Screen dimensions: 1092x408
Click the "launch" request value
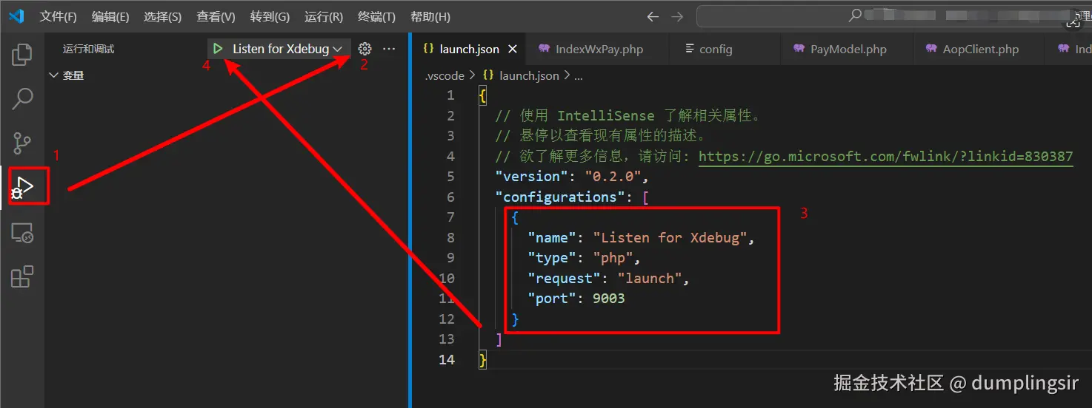click(x=649, y=278)
